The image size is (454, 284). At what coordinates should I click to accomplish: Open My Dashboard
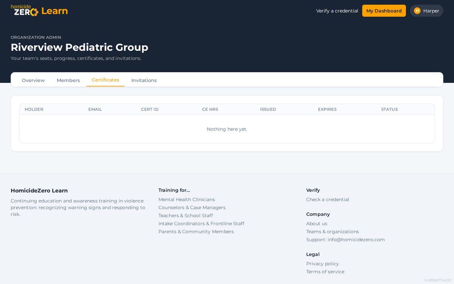point(384,11)
